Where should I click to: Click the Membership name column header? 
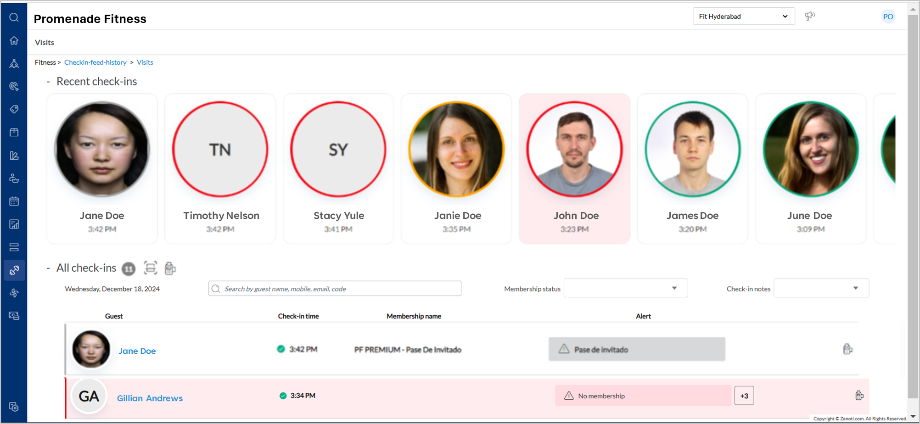click(x=414, y=316)
